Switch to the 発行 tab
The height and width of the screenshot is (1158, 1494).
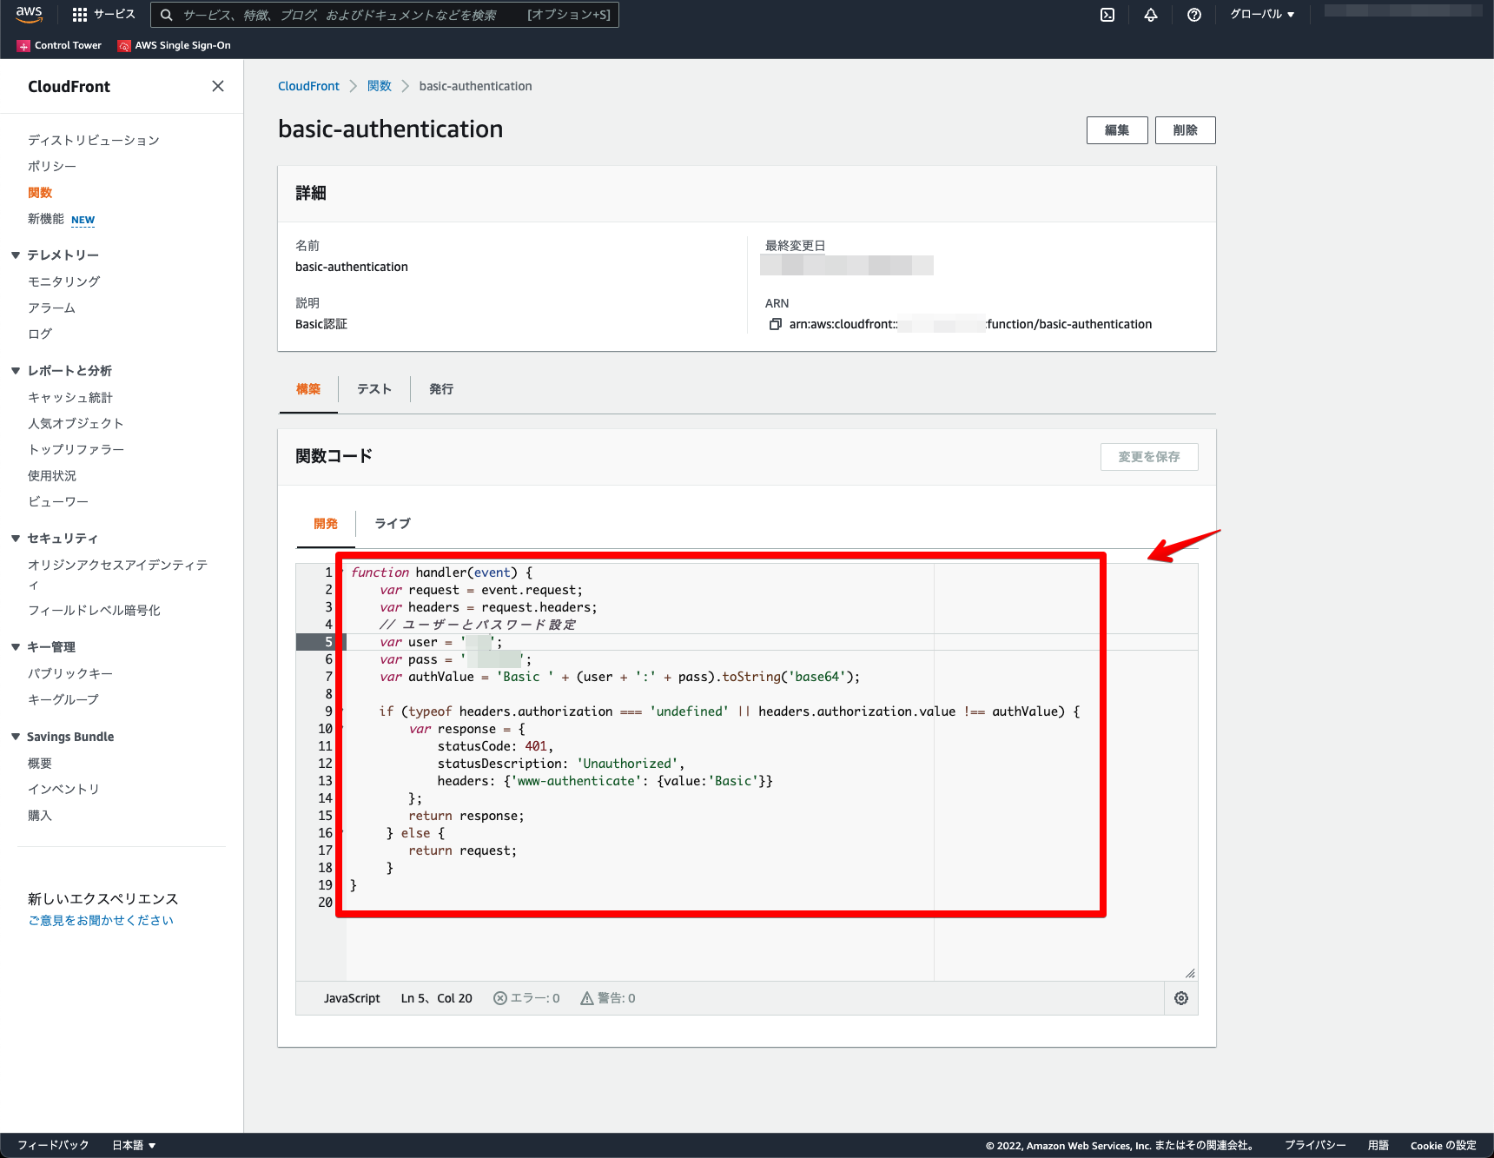[441, 389]
